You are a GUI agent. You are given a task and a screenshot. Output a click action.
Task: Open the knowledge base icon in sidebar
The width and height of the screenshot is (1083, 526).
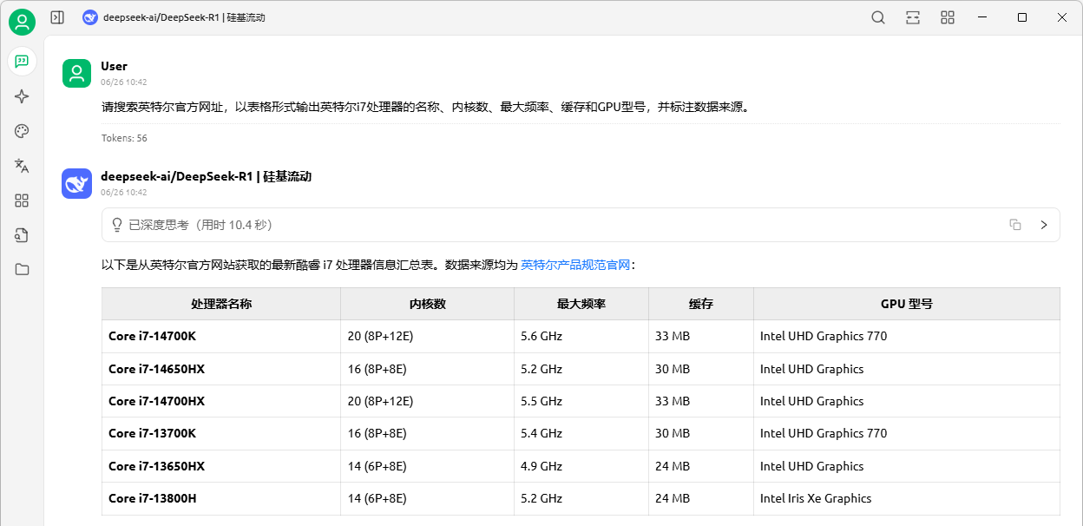pos(22,234)
